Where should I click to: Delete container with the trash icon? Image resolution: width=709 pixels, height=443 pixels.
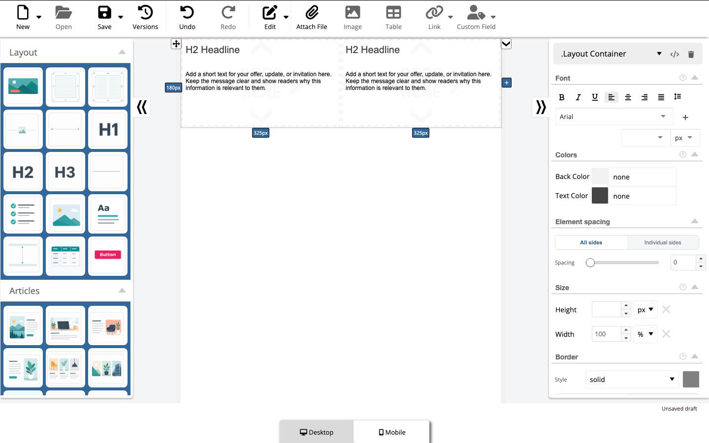tap(691, 54)
